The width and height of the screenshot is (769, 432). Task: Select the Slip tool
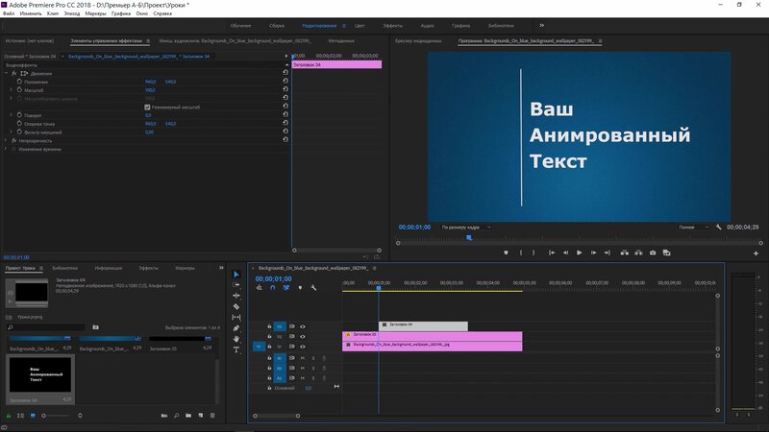click(236, 318)
